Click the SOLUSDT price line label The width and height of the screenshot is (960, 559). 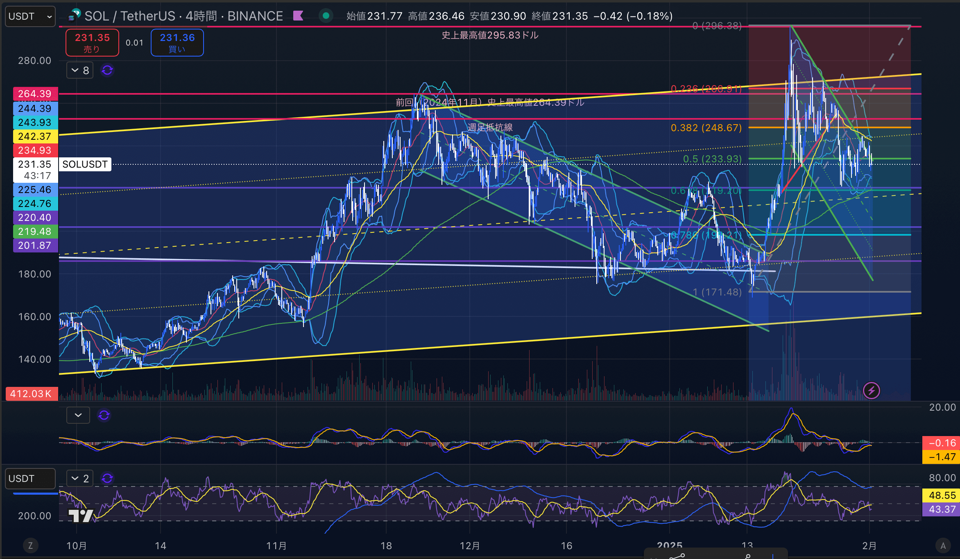(85, 164)
